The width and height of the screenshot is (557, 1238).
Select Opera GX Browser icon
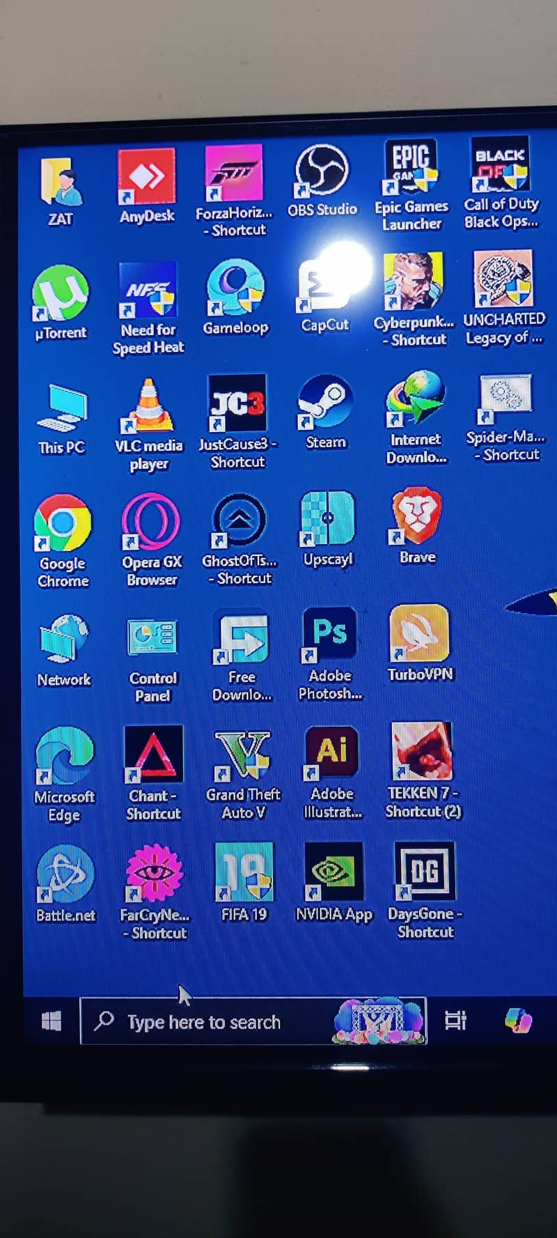[151, 521]
